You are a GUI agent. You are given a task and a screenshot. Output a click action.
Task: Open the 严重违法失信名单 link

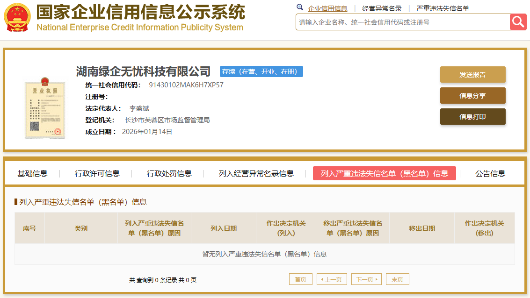click(443, 8)
